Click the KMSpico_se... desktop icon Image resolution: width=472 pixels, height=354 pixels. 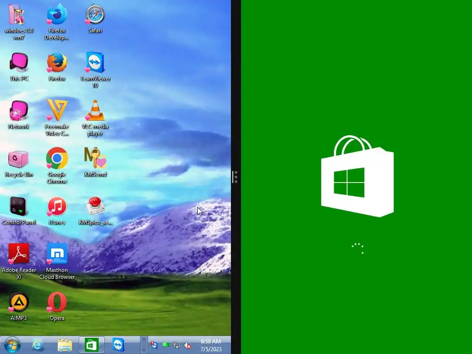pos(95,210)
